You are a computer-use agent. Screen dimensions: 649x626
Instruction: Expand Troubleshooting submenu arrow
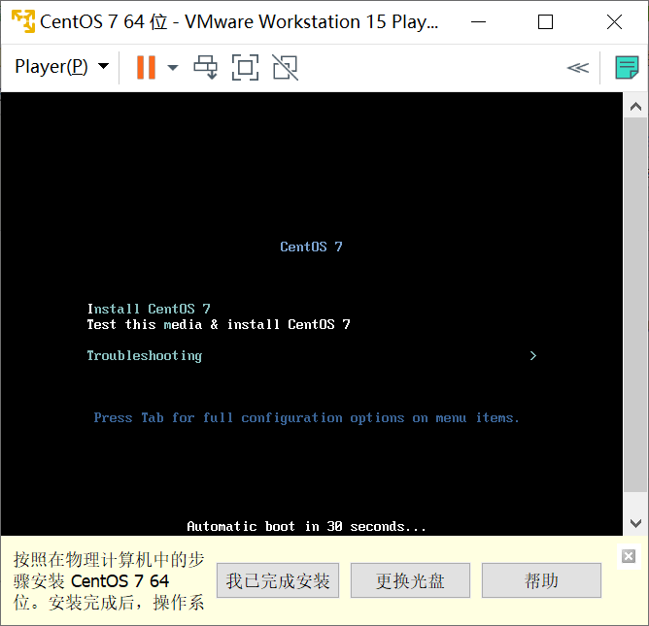(x=533, y=355)
